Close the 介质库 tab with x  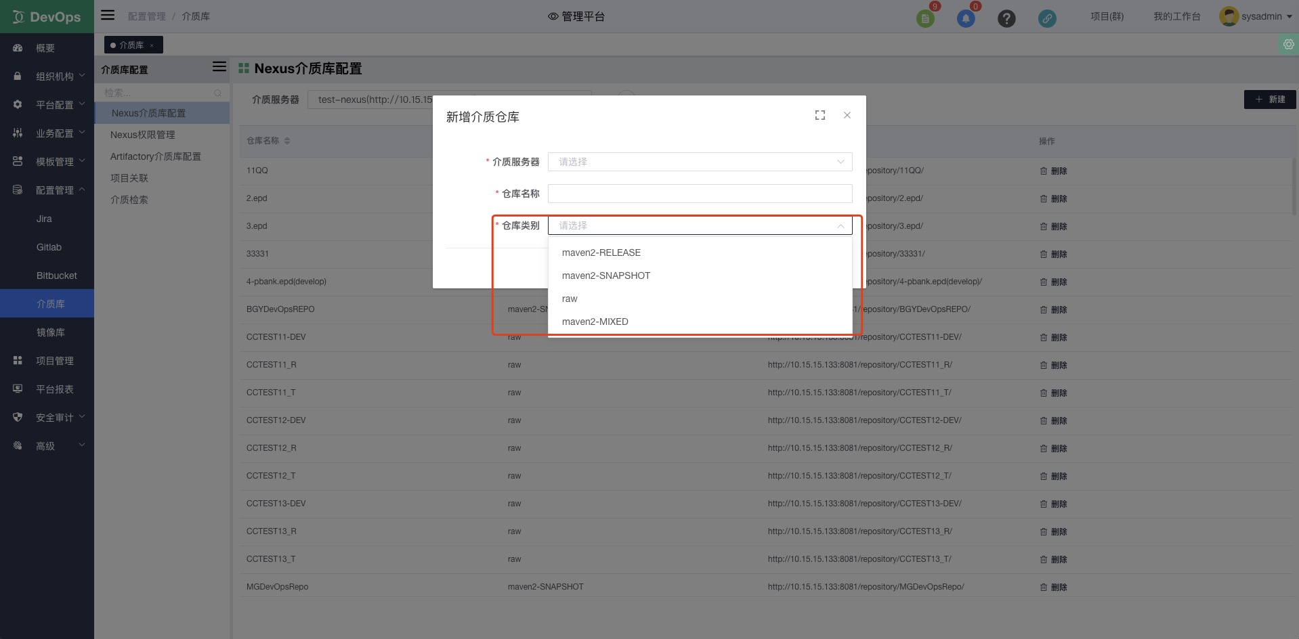(x=152, y=45)
